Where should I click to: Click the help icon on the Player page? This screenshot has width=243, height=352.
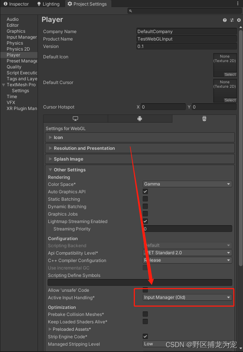pos(224,20)
